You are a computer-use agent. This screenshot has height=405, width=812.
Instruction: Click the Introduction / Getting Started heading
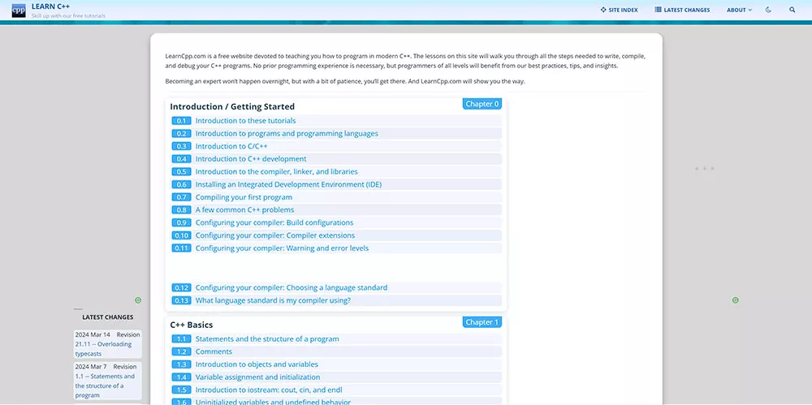tap(232, 106)
